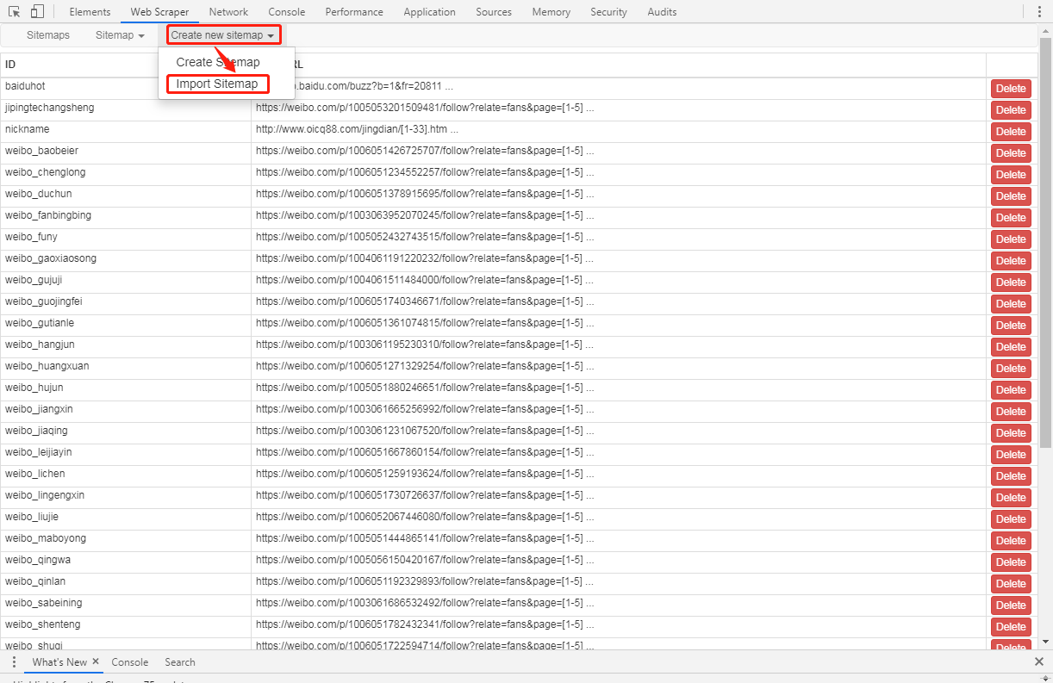Image resolution: width=1053 pixels, height=683 pixels.
Task: Select the weibo_jiaqing sitemap ID
Action: [36, 431]
